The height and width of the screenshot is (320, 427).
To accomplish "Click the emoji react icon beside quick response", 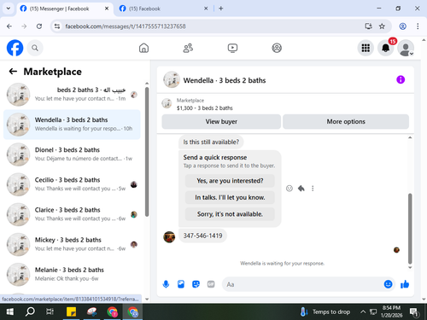I will (x=290, y=189).
